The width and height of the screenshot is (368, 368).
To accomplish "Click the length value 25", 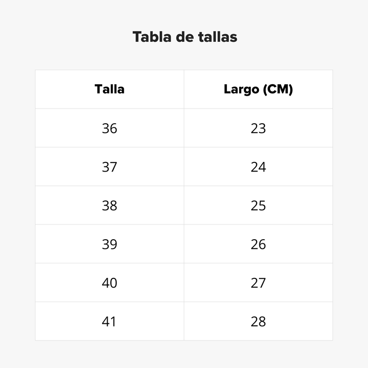I will coord(258,206).
